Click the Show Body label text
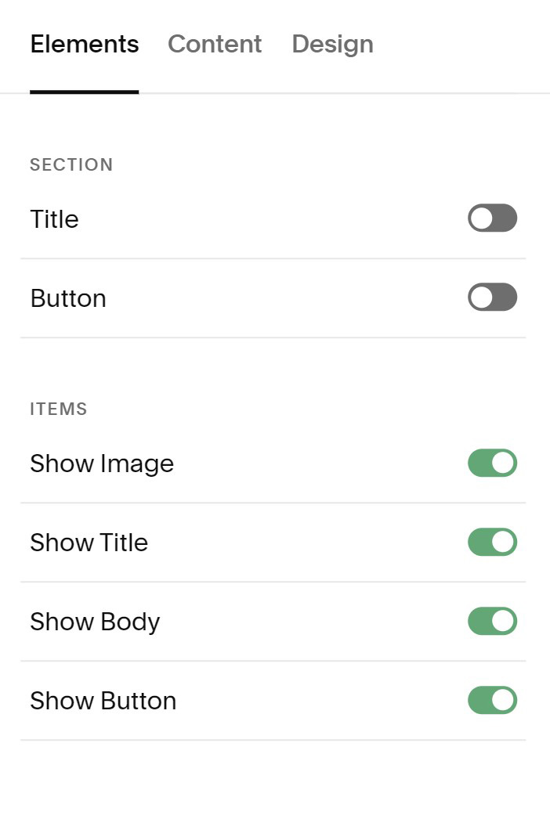Image resolution: width=550 pixels, height=826 pixels. [95, 622]
